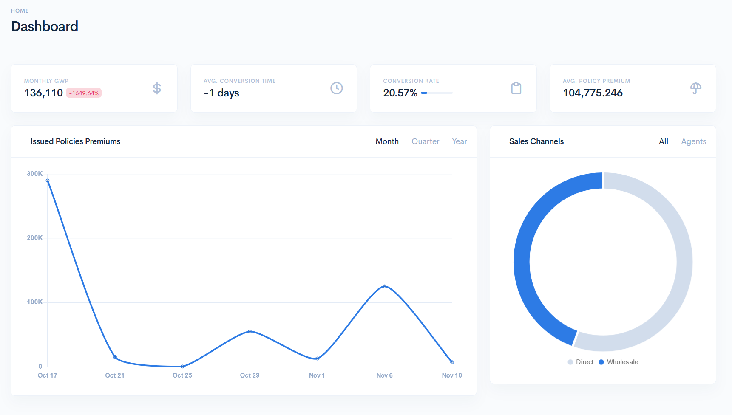Click the Nov 6 peak data point marker
The image size is (732, 415).
click(x=384, y=286)
